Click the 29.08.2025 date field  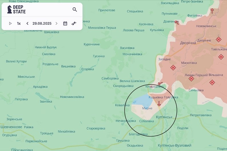click(x=42, y=23)
